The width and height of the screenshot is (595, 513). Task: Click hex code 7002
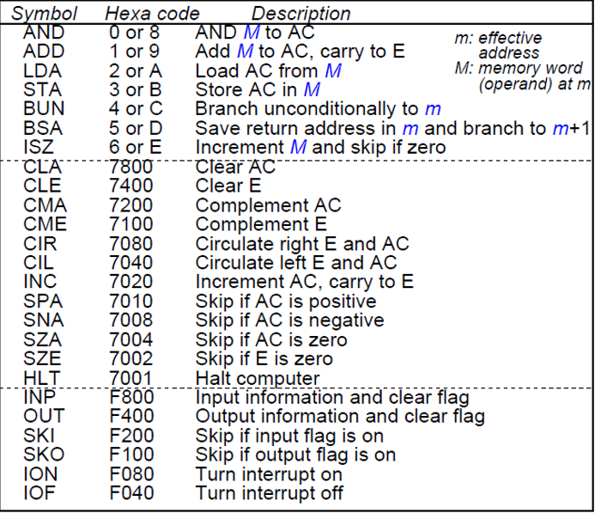[x=131, y=359]
